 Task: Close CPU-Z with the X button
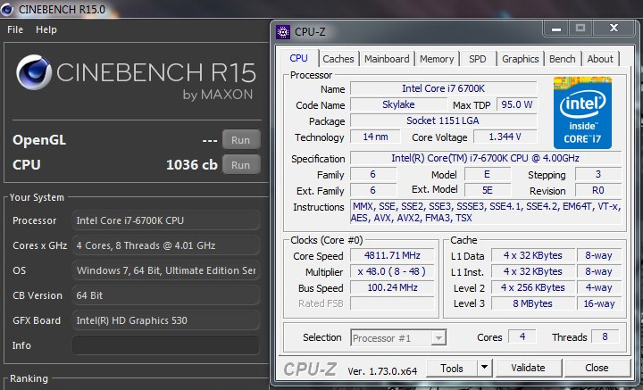614,29
